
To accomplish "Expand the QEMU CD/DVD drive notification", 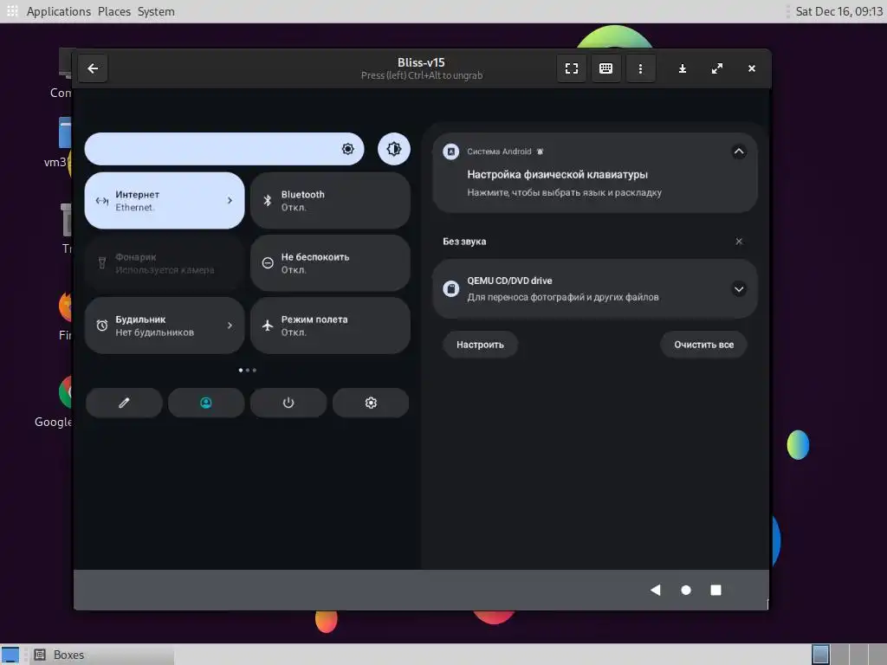I will point(739,289).
